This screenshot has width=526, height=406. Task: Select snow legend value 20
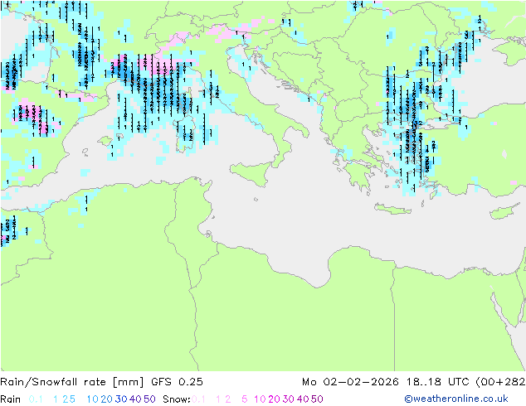point(274,399)
